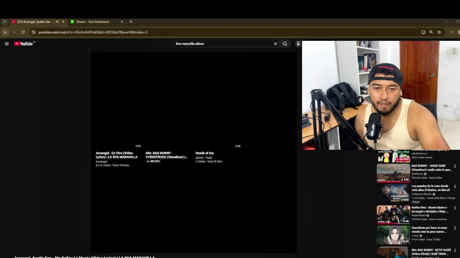The height and width of the screenshot is (258, 460).
Task: Run search with magnifier button
Action: coord(285,44)
